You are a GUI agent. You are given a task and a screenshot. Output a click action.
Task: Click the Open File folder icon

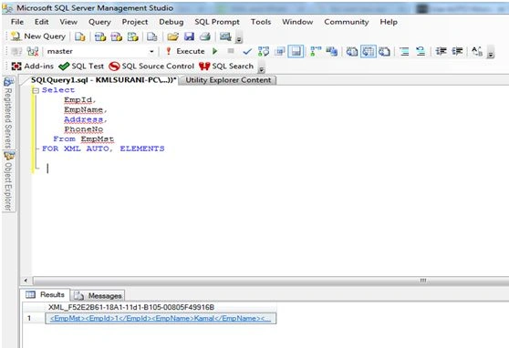pyautogui.click(x=172, y=36)
